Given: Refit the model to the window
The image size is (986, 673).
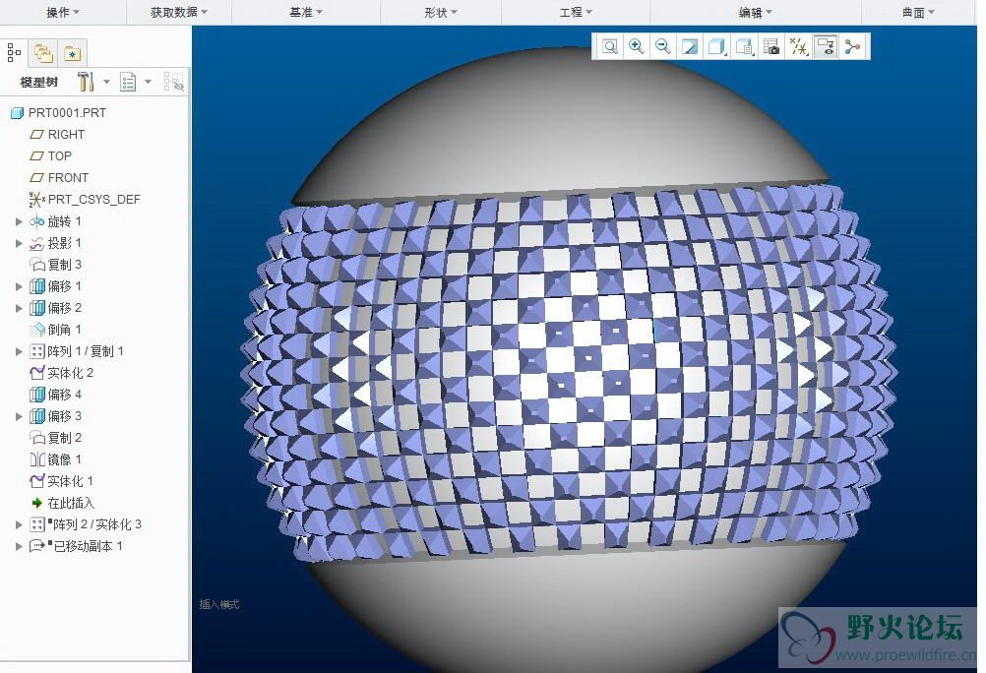Looking at the screenshot, I should [x=609, y=46].
